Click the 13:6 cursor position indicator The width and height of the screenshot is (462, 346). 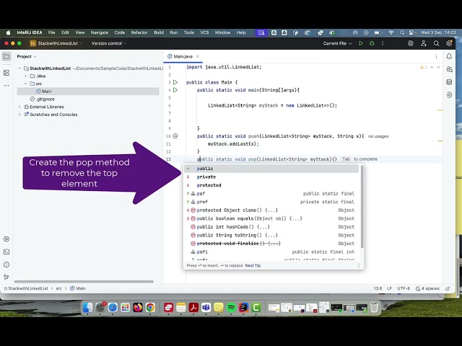[x=378, y=288]
